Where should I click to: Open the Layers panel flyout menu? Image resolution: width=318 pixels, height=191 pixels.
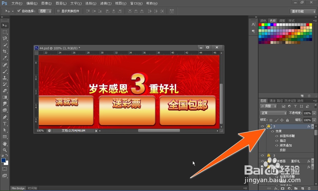pyautogui.click(x=315, y=101)
